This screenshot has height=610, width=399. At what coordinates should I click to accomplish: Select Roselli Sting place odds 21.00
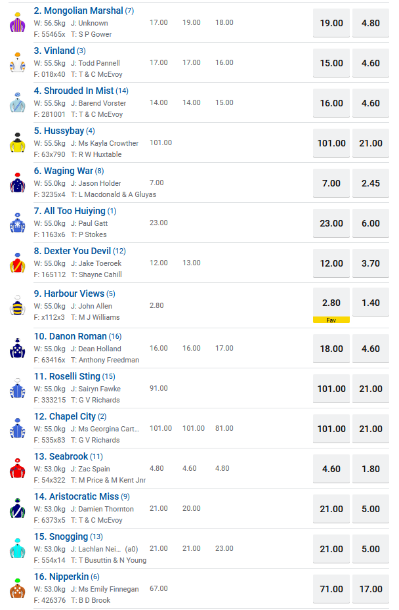point(371,389)
